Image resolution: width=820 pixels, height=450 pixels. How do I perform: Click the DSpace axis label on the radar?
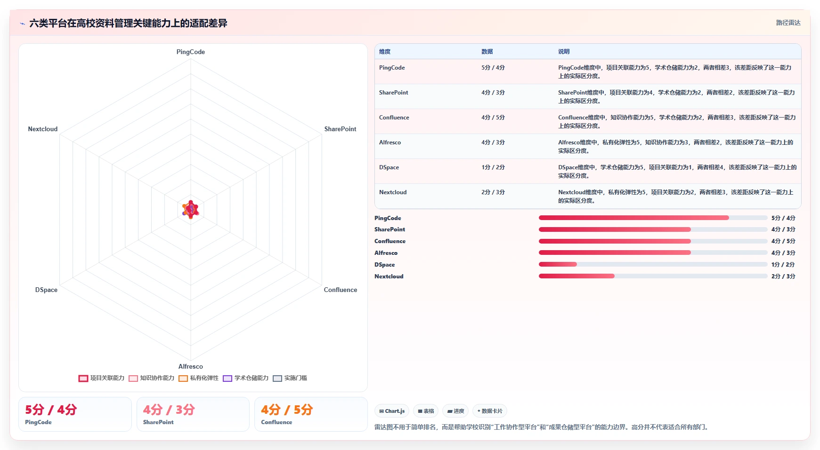(x=46, y=290)
